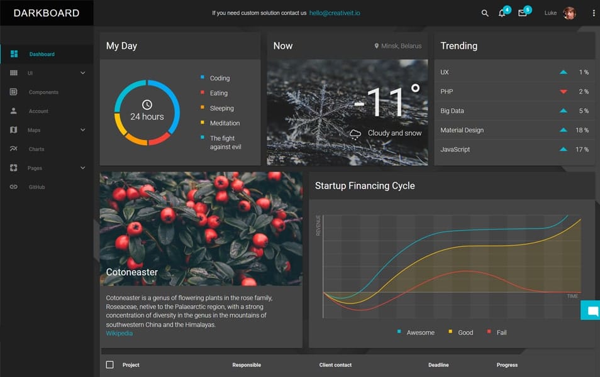Screen dimensions: 600x377
Task: Open the GitHub link icon in sidebar
Action: [x=14, y=187]
